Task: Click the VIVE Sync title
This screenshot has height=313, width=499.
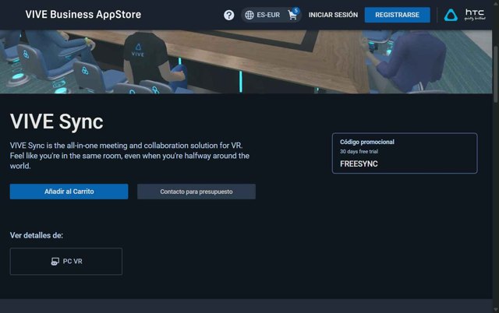Action: [x=57, y=121]
